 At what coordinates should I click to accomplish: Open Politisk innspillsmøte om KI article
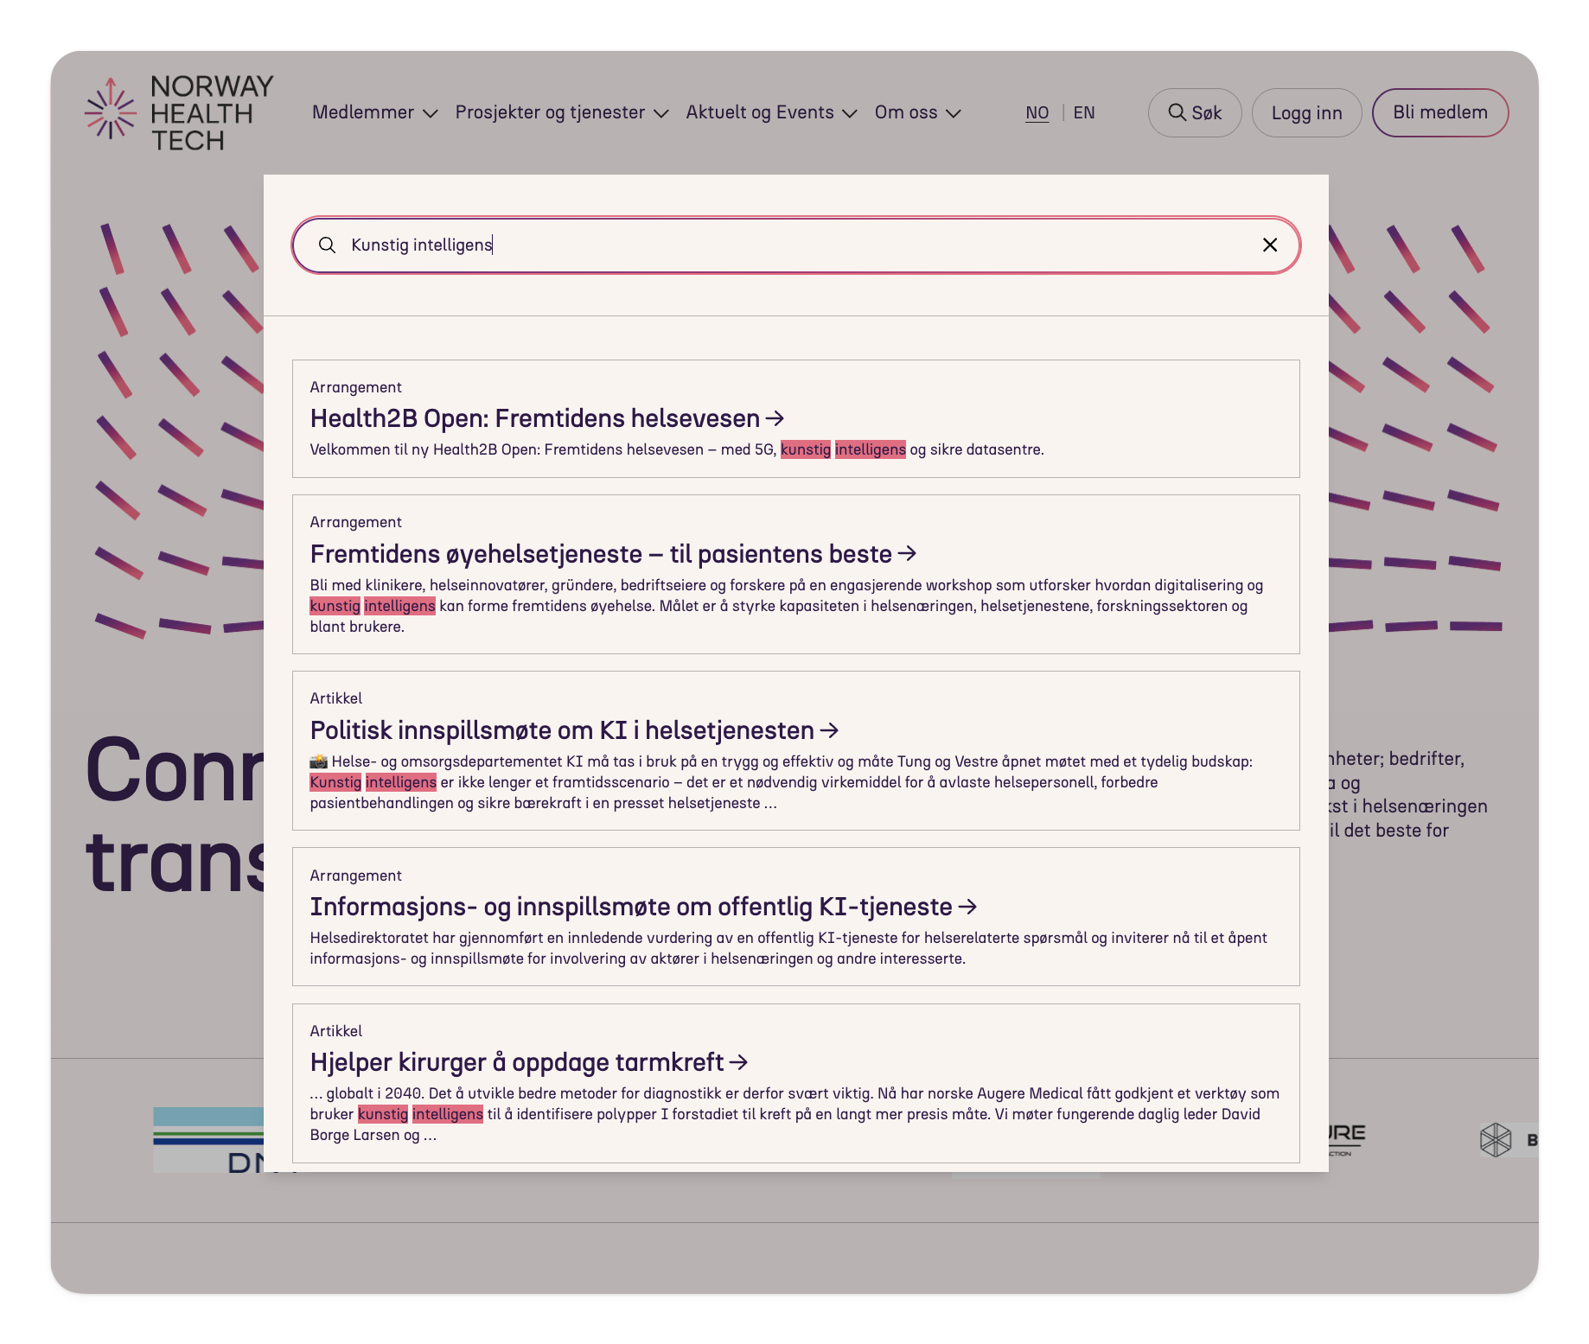pyautogui.click(x=795, y=750)
